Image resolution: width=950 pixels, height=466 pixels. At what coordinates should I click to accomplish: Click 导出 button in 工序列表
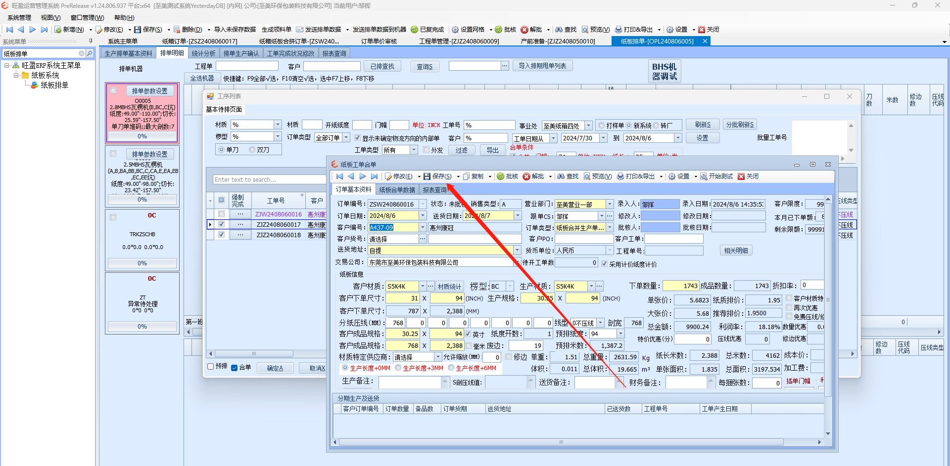(493, 150)
